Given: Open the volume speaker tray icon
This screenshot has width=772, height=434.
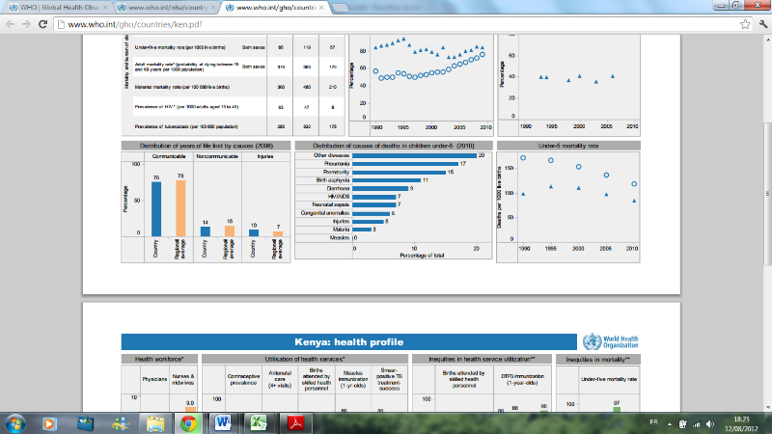Looking at the screenshot, I should click(x=710, y=423).
